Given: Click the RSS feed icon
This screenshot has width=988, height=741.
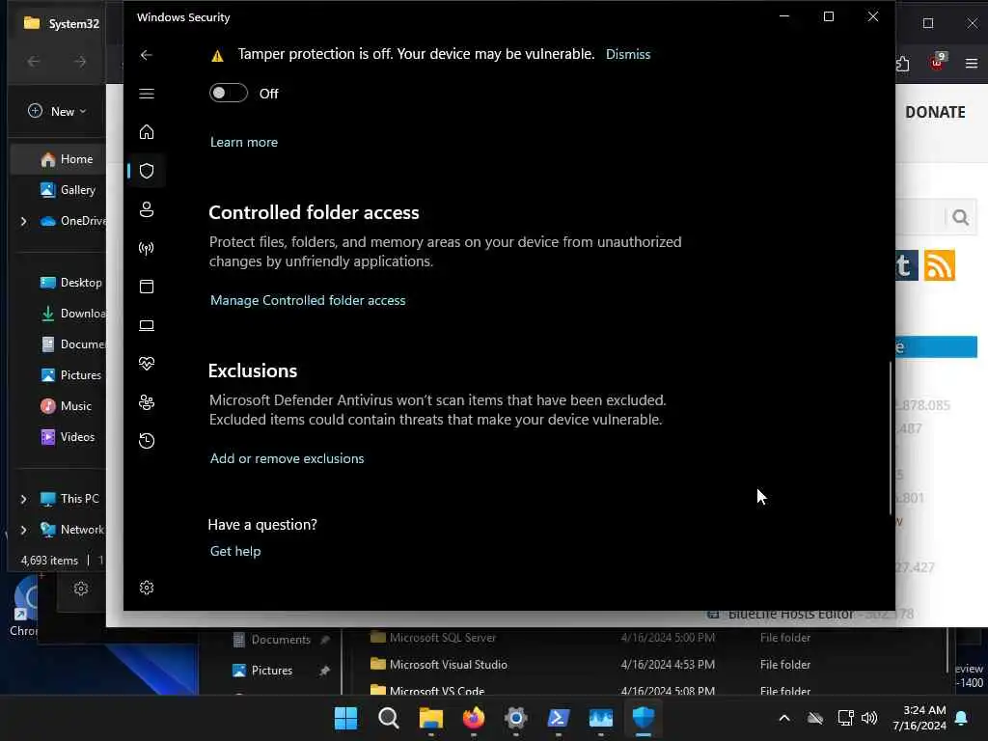Looking at the screenshot, I should [940, 266].
